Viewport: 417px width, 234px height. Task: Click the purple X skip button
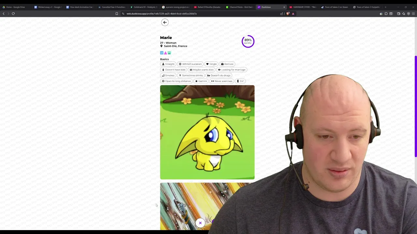click(x=200, y=223)
